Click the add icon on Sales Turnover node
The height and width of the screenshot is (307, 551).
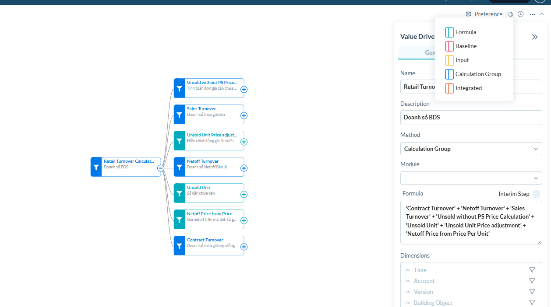click(244, 115)
